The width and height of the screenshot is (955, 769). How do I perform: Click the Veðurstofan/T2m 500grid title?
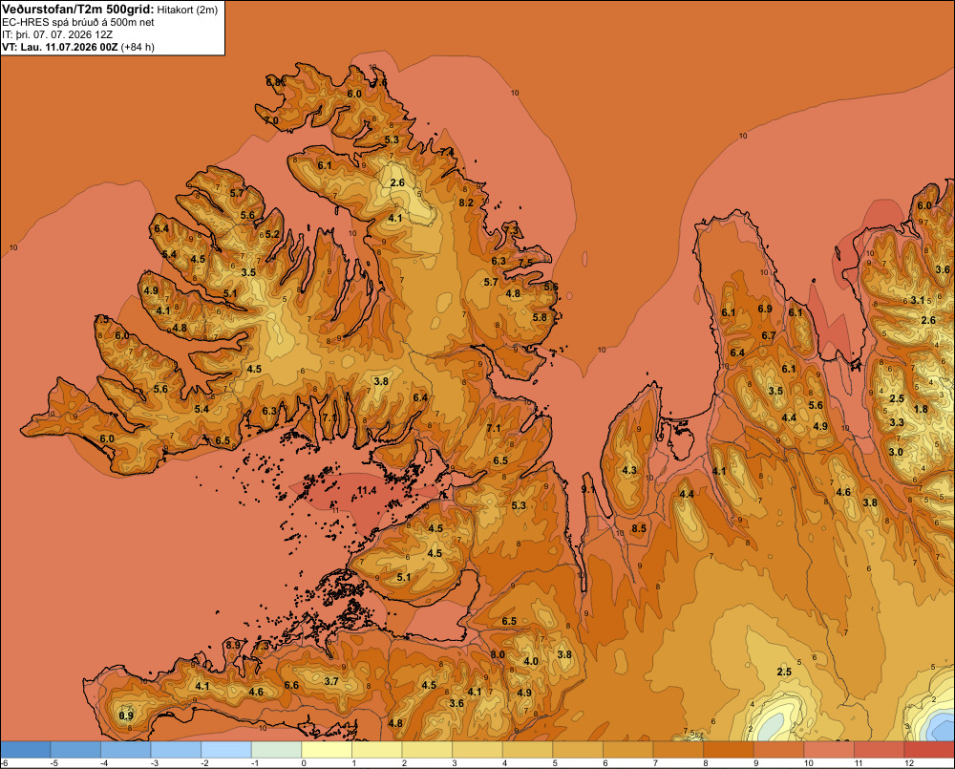tap(78, 10)
